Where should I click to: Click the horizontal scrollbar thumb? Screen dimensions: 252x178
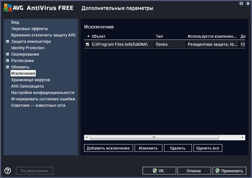[x=154, y=137]
